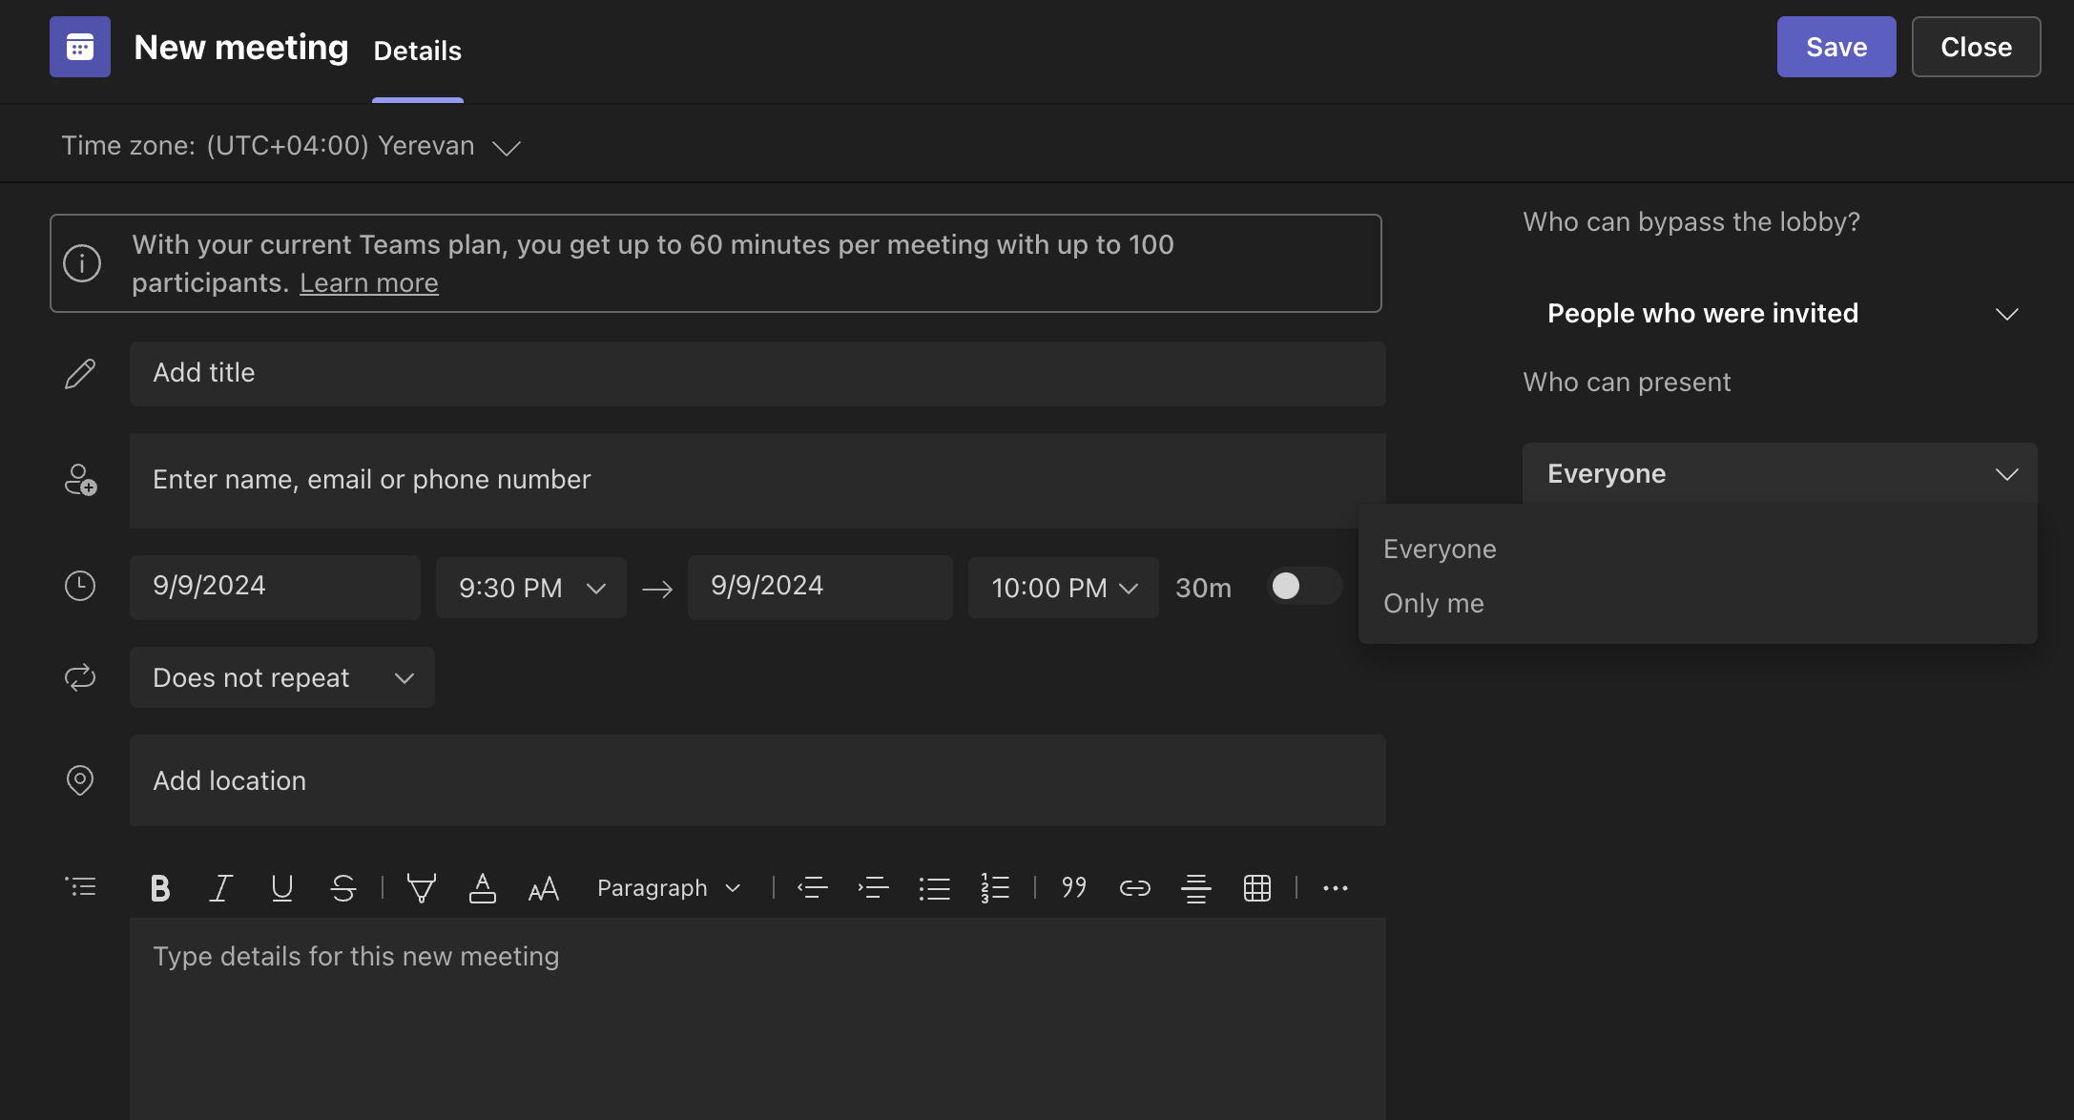The width and height of the screenshot is (2074, 1120).
Task: Apply strikethrough formatting
Action: coord(342,887)
